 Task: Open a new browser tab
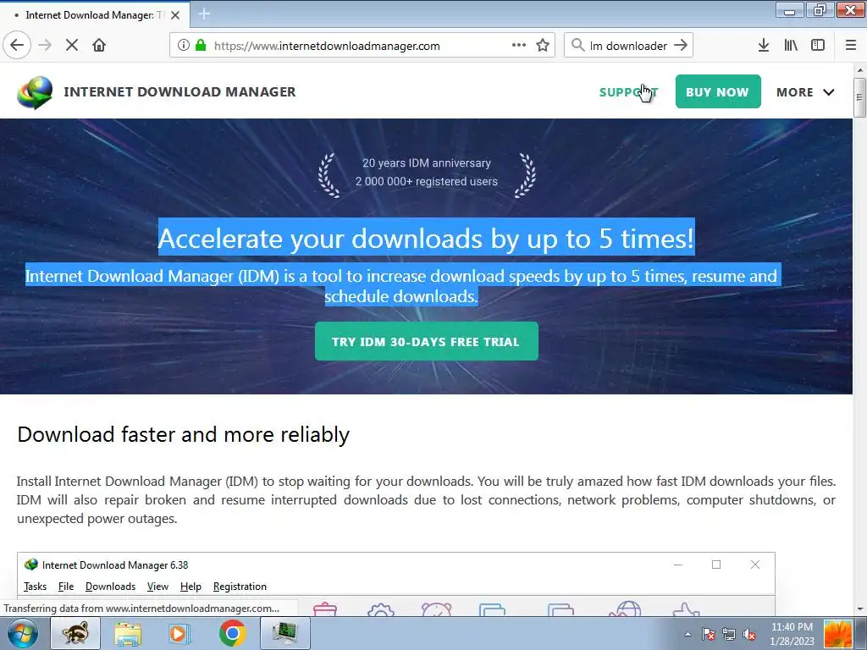click(x=204, y=14)
